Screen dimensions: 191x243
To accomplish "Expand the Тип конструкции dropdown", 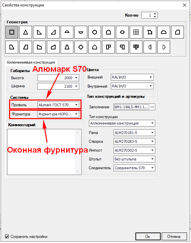I will 153,123.
